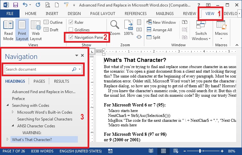Open Customize Quick Access Toolbar dropdown
The image size is (242, 155).
[74, 5]
